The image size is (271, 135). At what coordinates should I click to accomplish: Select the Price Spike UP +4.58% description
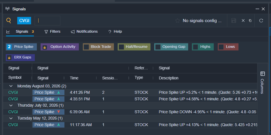tap(208, 99)
